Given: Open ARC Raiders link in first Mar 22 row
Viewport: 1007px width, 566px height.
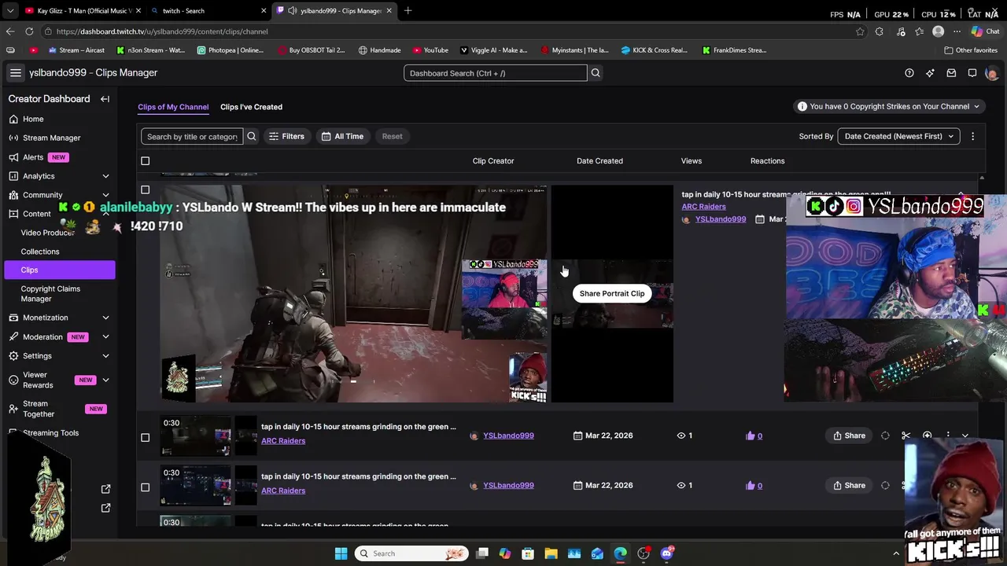Looking at the screenshot, I should click(283, 441).
